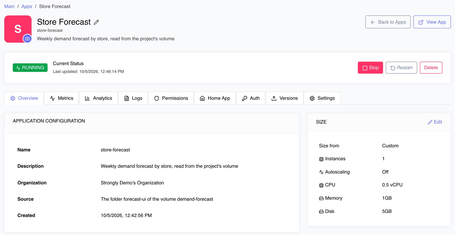Click the Last updated timestamp text

(88, 71)
